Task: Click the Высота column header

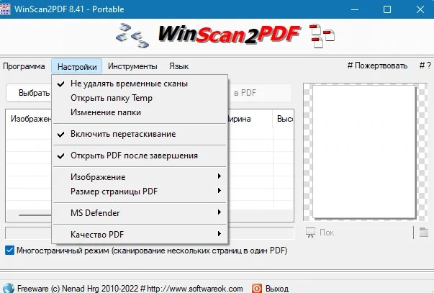Action: 283,119
